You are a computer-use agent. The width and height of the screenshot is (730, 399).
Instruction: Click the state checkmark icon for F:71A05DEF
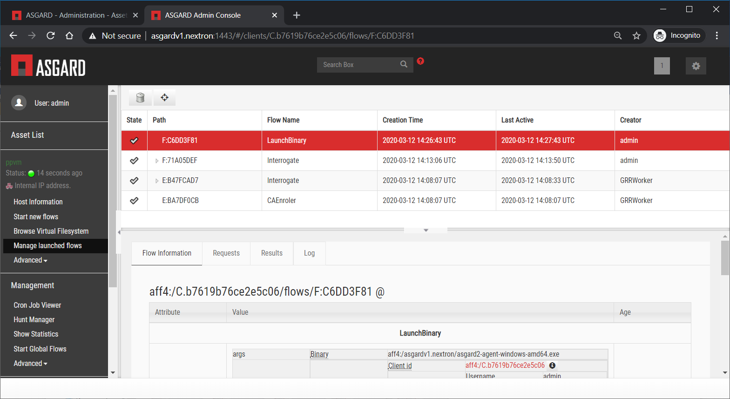click(134, 160)
